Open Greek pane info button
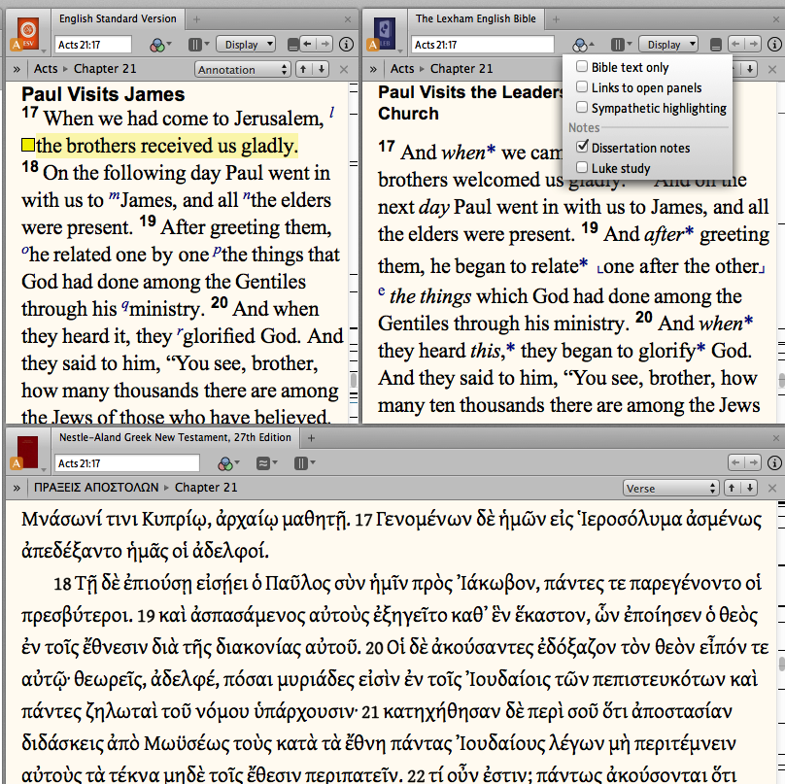Image resolution: width=785 pixels, height=784 pixels. point(774,463)
